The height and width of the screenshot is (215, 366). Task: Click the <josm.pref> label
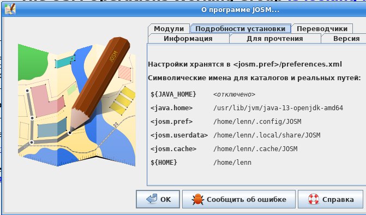(x=172, y=122)
